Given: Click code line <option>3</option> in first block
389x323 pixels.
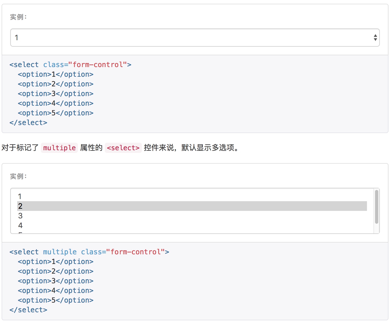Looking at the screenshot, I should (56, 94).
